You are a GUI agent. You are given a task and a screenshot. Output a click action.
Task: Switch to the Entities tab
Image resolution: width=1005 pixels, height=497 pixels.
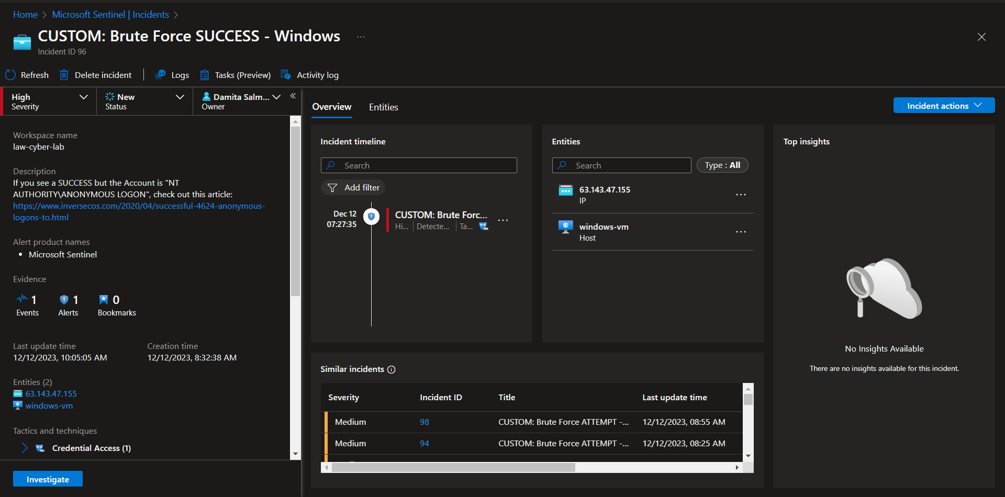coord(384,107)
